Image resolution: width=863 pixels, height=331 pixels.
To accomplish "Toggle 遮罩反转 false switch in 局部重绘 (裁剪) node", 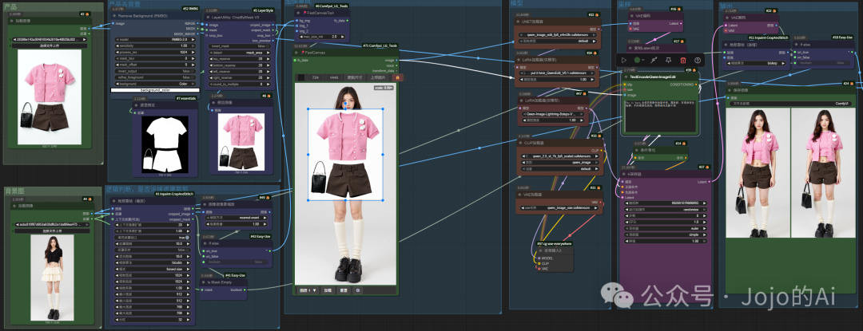I will pyautogui.click(x=153, y=250).
